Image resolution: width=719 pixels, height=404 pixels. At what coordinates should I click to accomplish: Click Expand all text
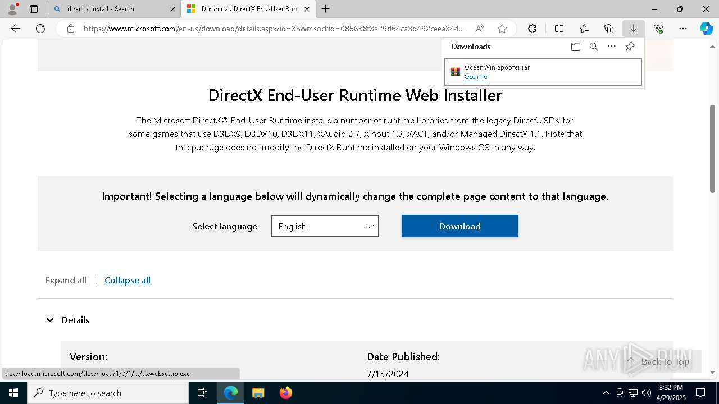pyautogui.click(x=66, y=281)
